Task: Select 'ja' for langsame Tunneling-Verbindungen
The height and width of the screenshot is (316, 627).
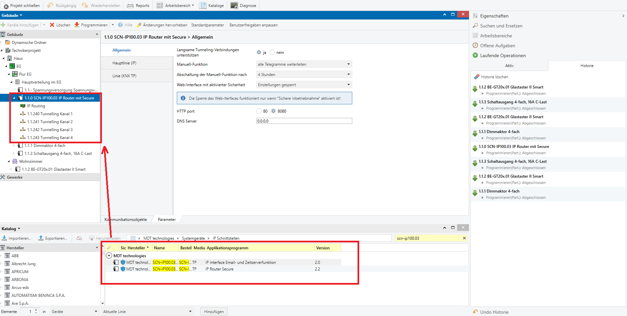Action: [259, 52]
